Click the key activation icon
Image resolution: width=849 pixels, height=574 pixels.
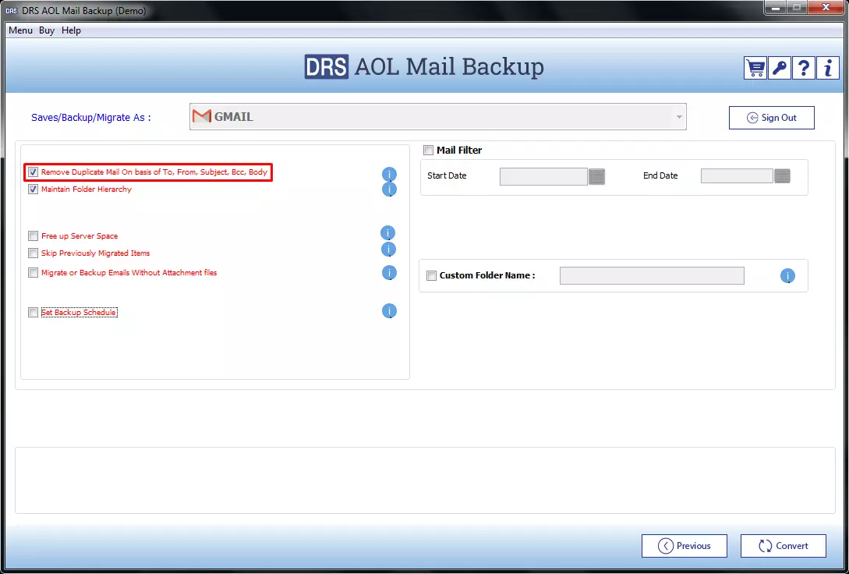[779, 68]
